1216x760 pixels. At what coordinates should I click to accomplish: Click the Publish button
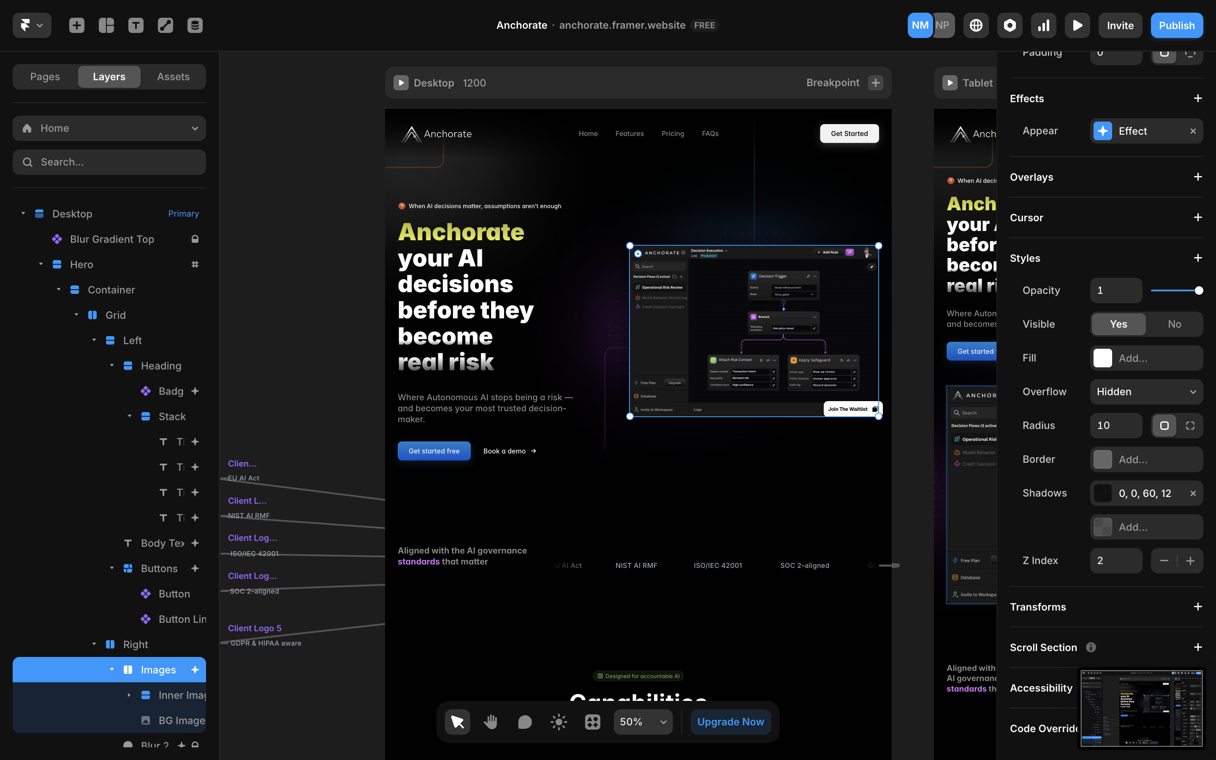(x=1176, y=25)
